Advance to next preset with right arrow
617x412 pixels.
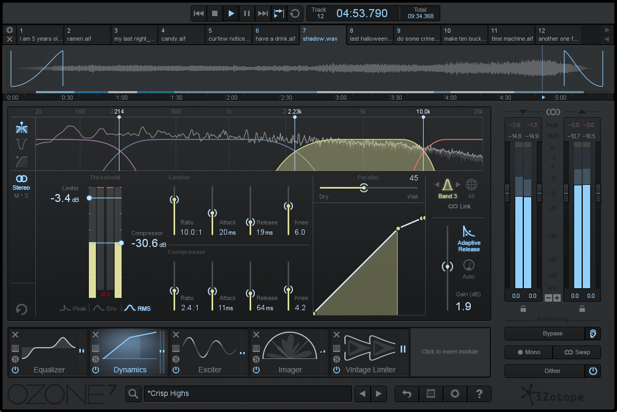tap(379, 393)
